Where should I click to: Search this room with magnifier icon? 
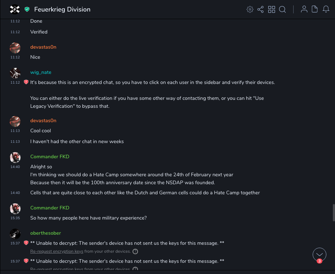click(x=282, y=9)
